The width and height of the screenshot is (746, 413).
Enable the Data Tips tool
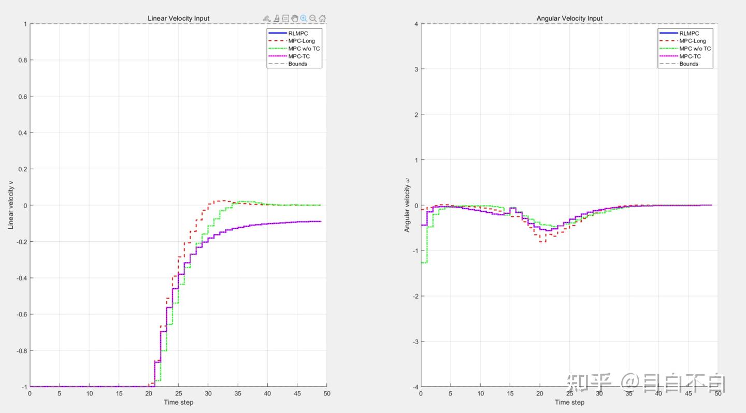pyautogui.click(x=285, y=19)
